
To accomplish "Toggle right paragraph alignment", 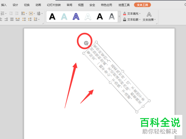I will click(6, 19).
